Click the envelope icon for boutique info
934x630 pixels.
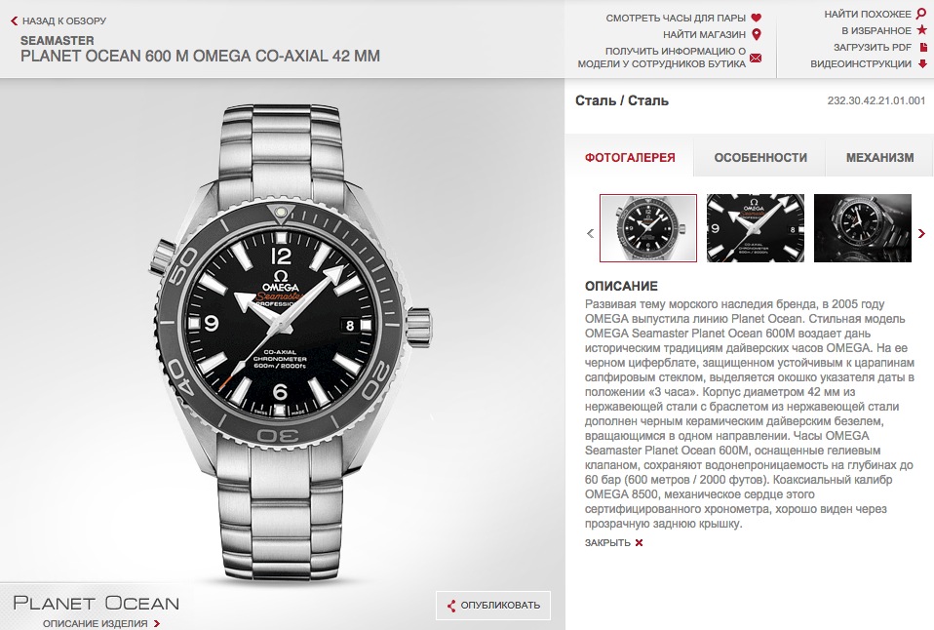click(x=756, y=58)
